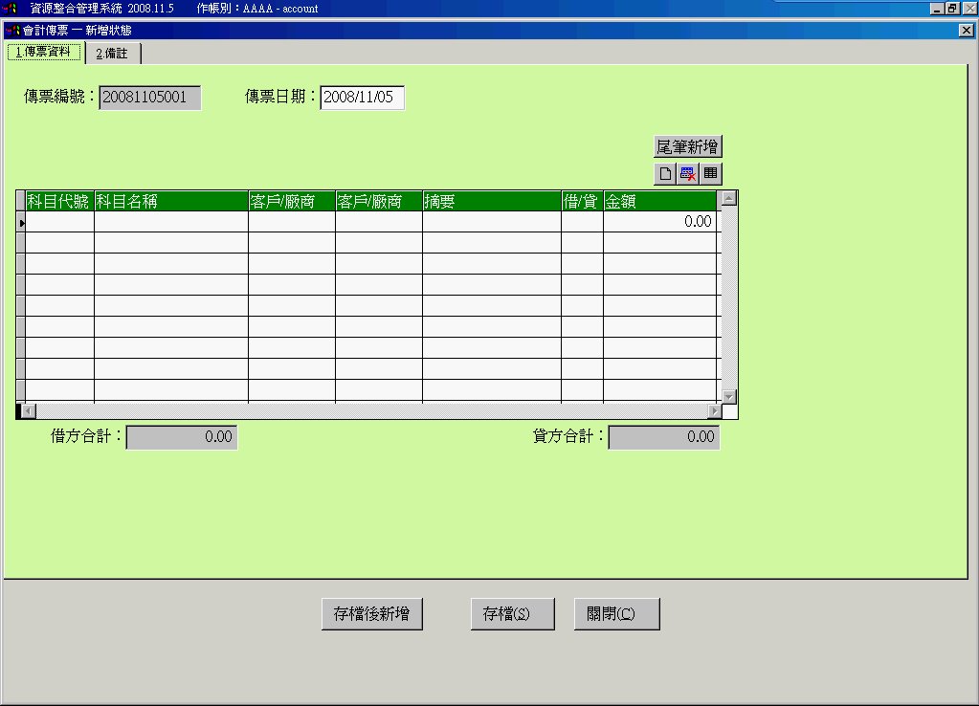This screenshot has height=706, width=979.
Task: Click the 0.00 amount cell in first row
Action: [x=660, y=222]
